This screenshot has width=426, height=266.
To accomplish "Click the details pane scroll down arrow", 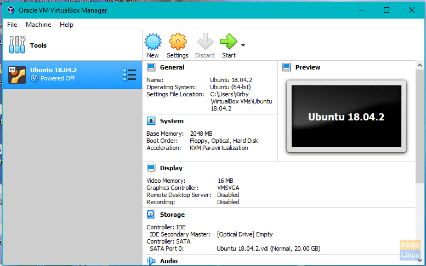I will (419, 261).
